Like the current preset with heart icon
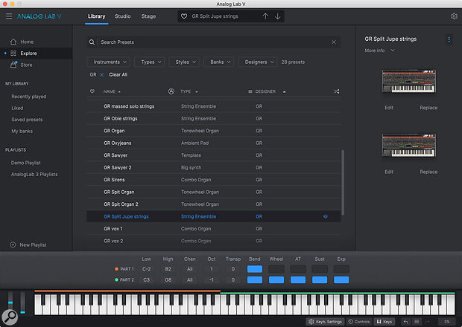462x327 pixels. 184,16
